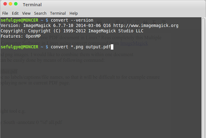Maximize the Terminal with the green button
206x138 pixels.
16,4
